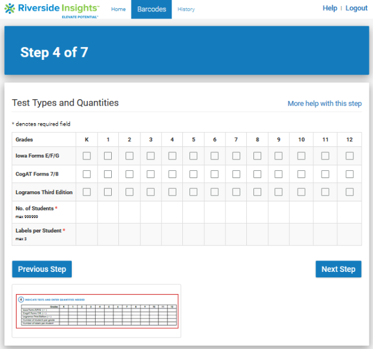Check Iowa Forms E/F/G for grade 12
Viewport: 373px width, 349px height.
pos(350,156)
